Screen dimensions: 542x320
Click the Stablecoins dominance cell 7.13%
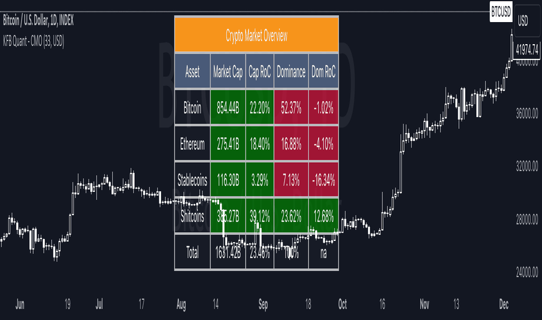point(291,180)
